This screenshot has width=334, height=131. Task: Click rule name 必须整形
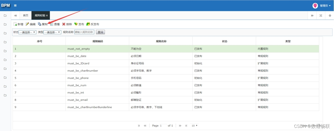pos(136,93)
